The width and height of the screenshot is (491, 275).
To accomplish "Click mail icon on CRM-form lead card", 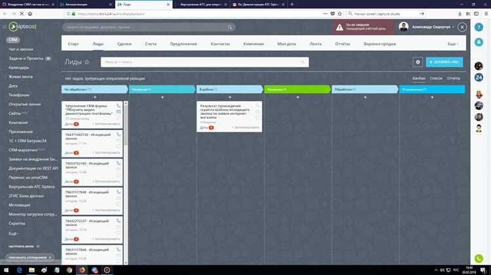I will pyautogui.click(x=118, y=112).
